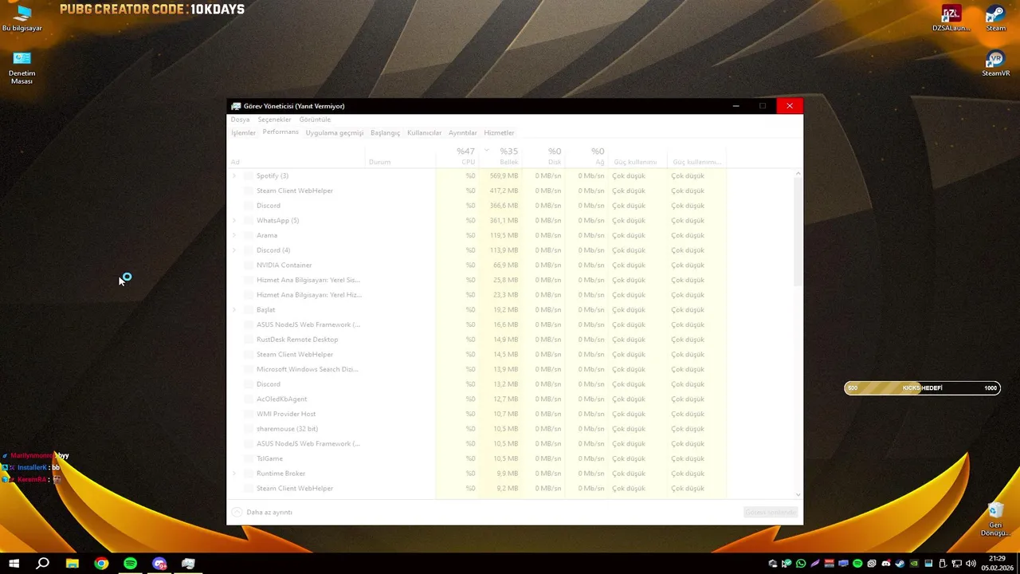Select the TslGame process
The image size is (1020, 574).
(477, 458)
